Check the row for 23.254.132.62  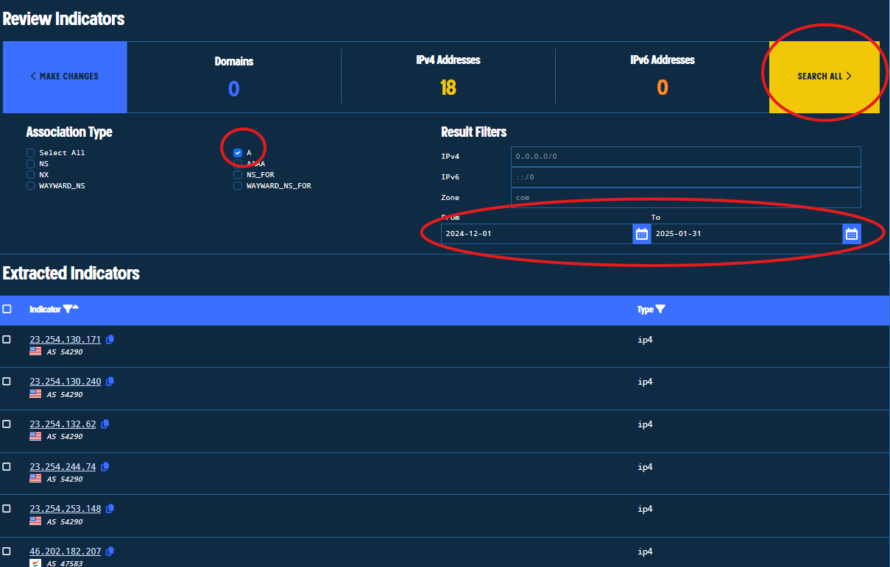tap(7, 424)
